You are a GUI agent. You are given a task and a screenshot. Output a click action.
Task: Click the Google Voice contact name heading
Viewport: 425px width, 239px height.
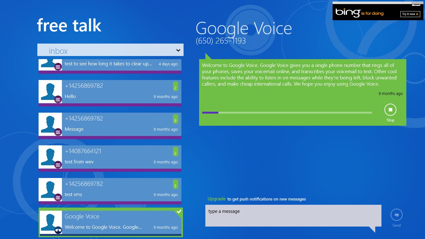coord(244,29)
